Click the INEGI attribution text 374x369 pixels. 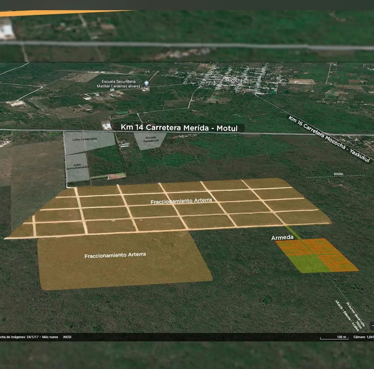tap(67, 337)
